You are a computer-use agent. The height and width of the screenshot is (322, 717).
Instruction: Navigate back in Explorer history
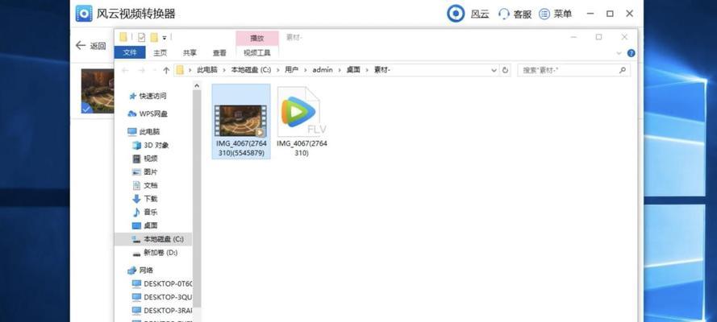pos(125,70)
